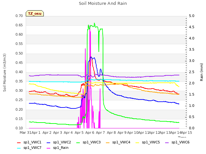Click the Apr 6 x-axis tick label
The width and height of the screenshot is (206, 154).
click(90, 133)
